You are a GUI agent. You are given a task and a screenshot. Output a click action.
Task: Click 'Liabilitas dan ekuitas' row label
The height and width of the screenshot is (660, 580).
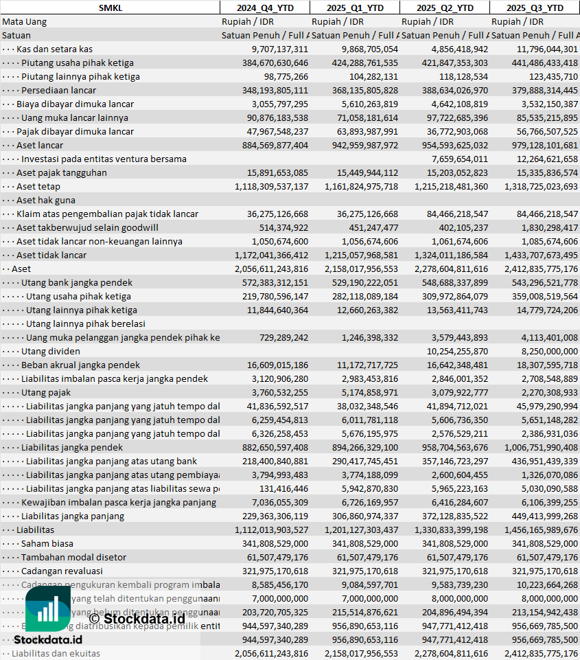pyautogui.click(x=56, y=653)
